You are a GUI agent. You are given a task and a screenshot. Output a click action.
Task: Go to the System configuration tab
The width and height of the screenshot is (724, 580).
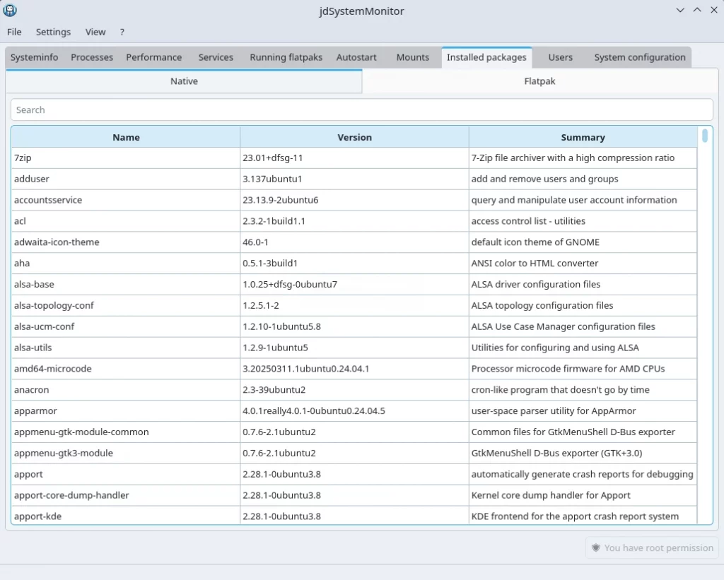639,57
